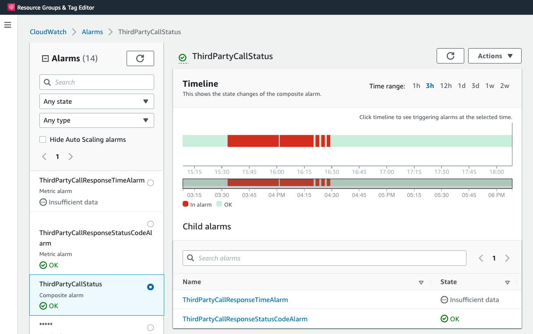Screen dimensions: 533x334
Task: Open ThirdPartyCallResponseTimeAlarm child alarm link
Action: [235, 300]
